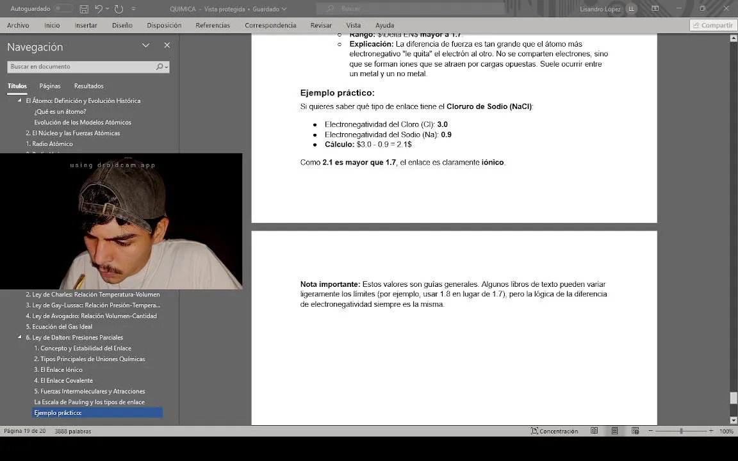The image size is (738, 461).
Task: Select the Páginas navigation tab
Action: (x=50, y=86)
